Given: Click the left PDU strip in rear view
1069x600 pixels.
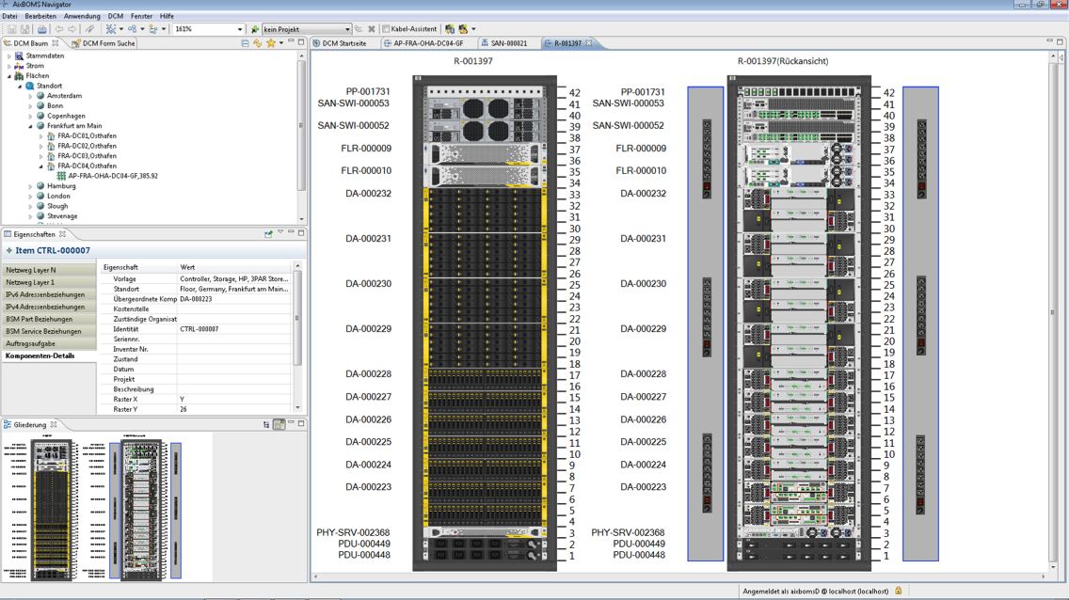Looking at the screenshot, I should 706,324.
